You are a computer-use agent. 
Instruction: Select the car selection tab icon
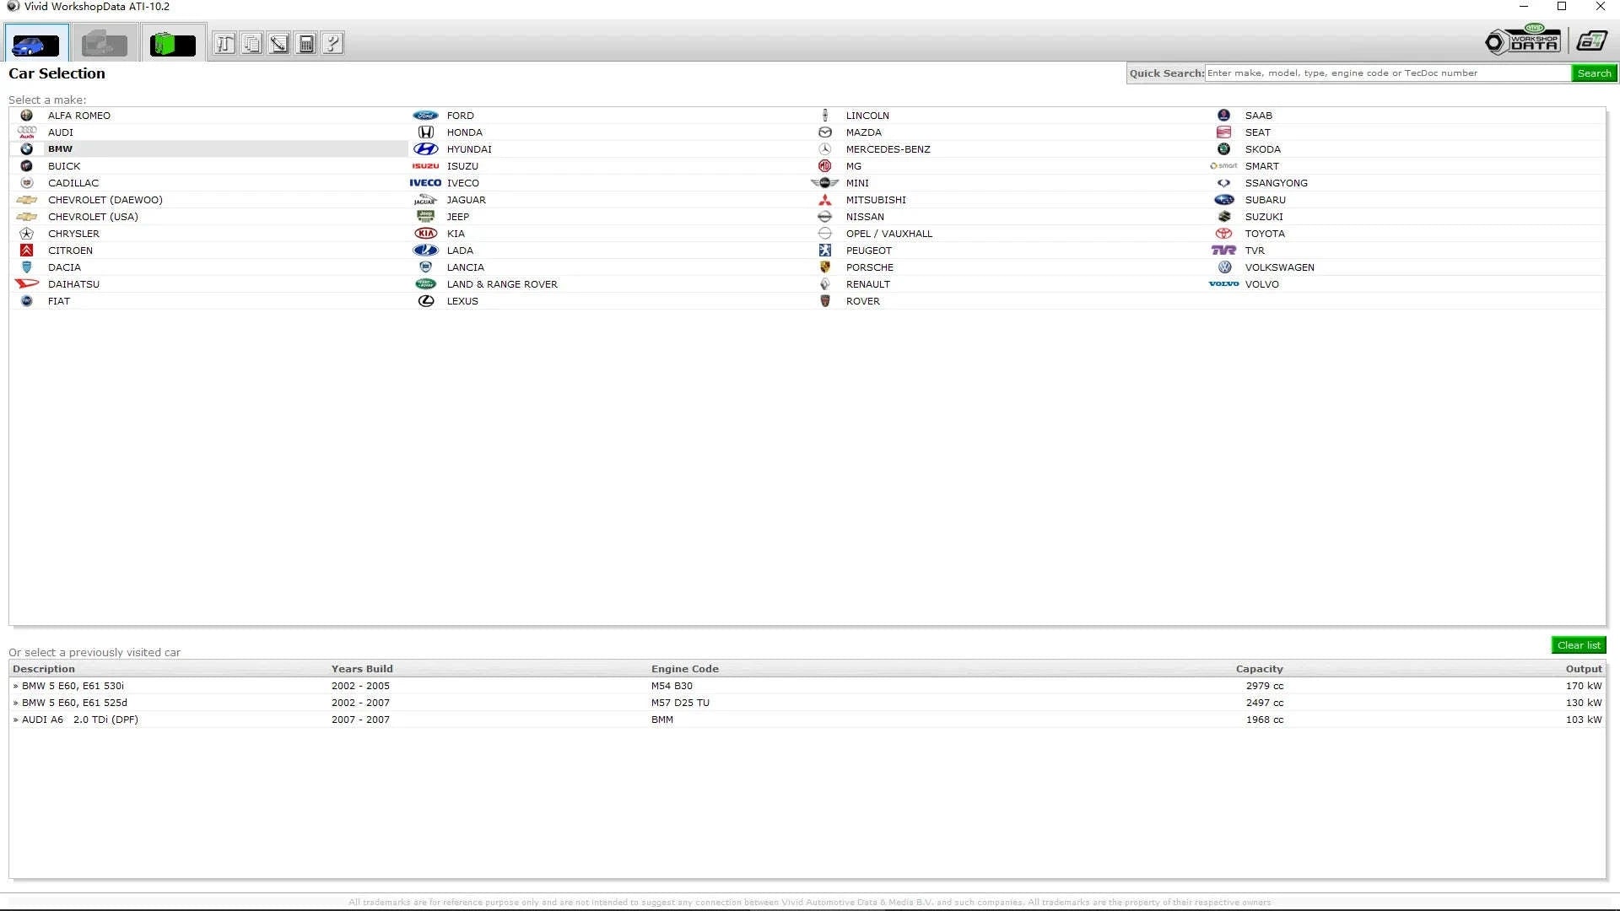(x=35, y=42)
